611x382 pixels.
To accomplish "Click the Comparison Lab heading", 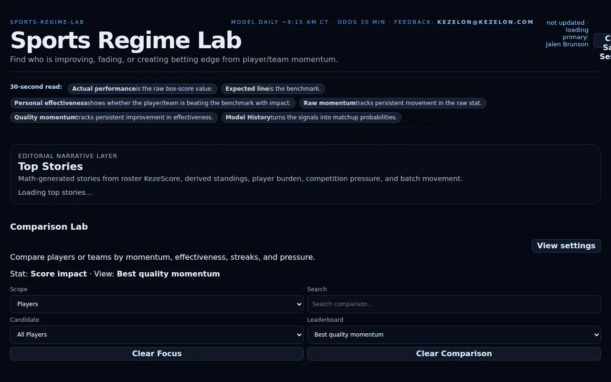I will 49,227.
